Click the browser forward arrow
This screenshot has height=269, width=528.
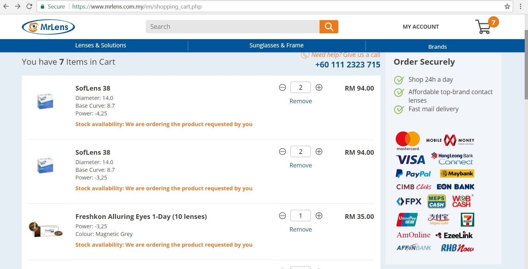[17, 6]
